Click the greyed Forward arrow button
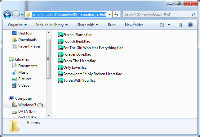This screenshot has width=200, height=137. [x=16, y=14]
